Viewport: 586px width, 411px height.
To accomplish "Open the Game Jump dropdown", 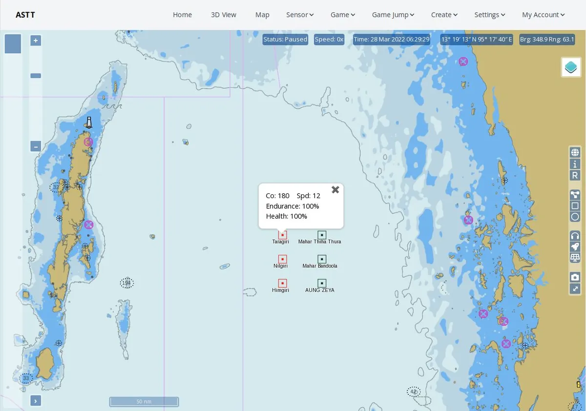I will point(393,15).
